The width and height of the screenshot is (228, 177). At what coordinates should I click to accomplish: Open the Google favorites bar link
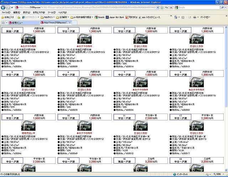(99, 17)
